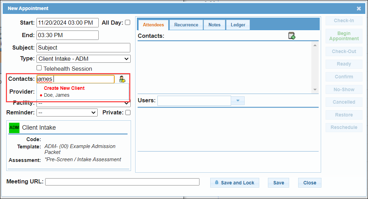Image resolution: width=368 pixels, height=199 pixels.
Task: Click the Confirm status button
Action: click(344, 77)
